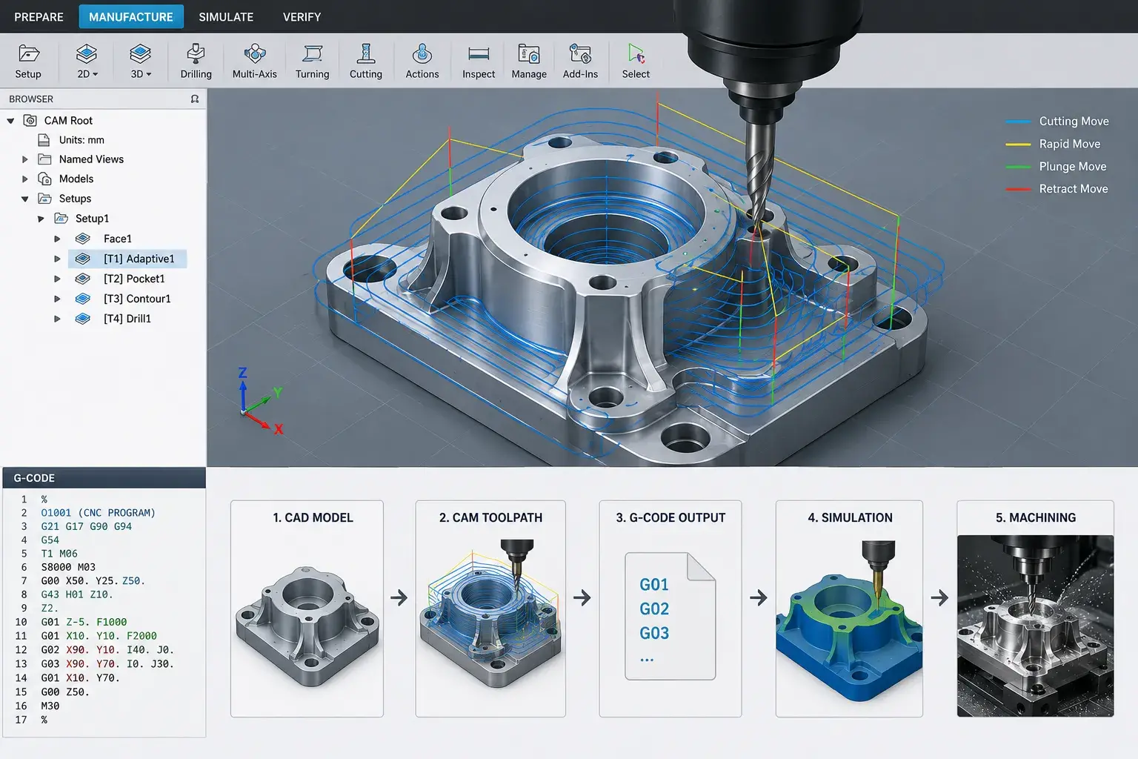Click the Named Views folder icon
This screenshot has width=1138, height=759.
point(44,159)
